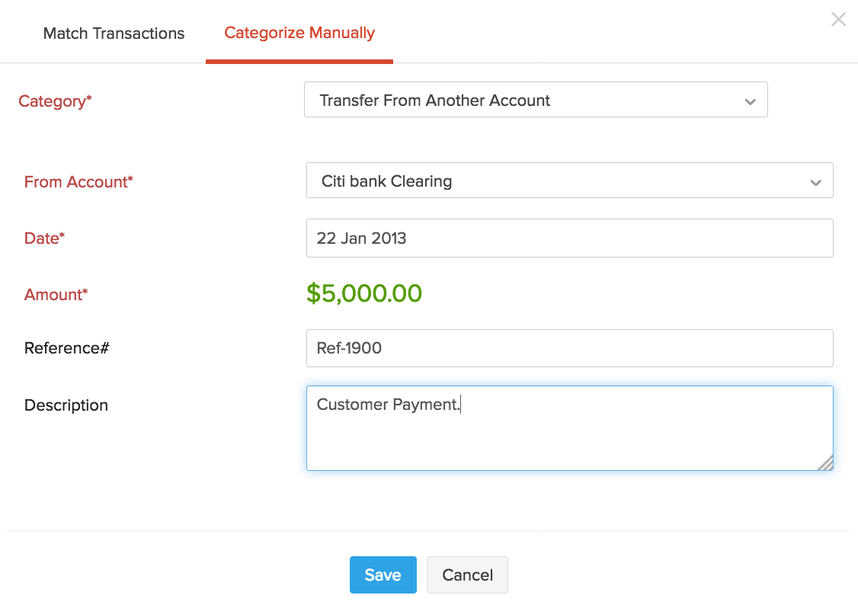Image resolution: width=858 pixels, height=608 pixels.
Task: Click the Category required field label
Action: (55, 101)
